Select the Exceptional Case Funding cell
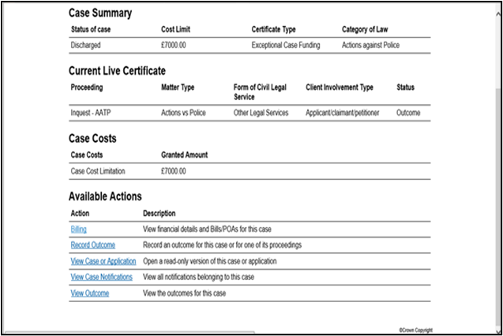 (x=286, y=46)
